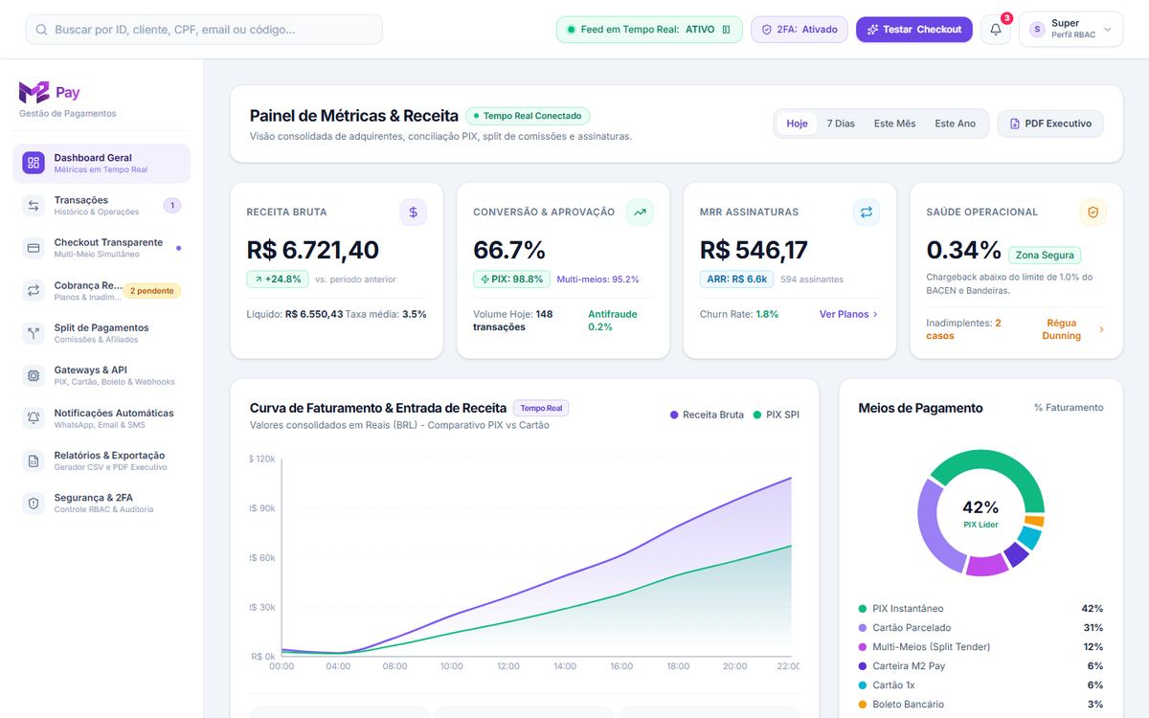Click the 2 pendente badge
The image size is (1149, 718).
click(151, 290)
